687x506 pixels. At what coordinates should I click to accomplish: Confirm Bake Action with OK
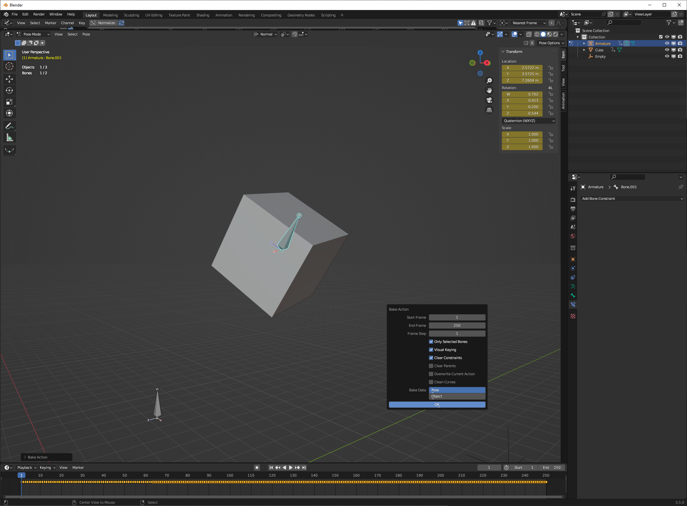[x=437, y=405]
